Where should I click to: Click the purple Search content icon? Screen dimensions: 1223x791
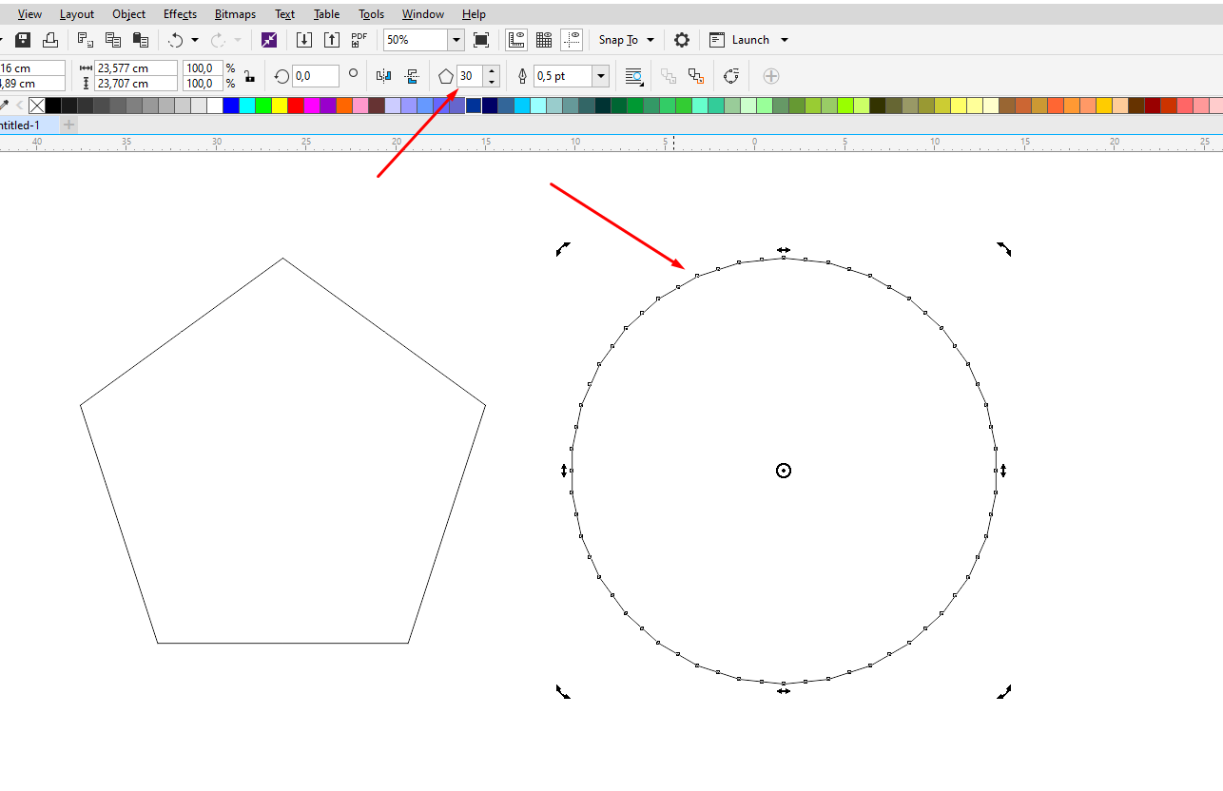269,40
